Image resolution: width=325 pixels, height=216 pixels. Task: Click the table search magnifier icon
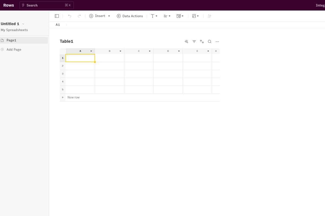pos(210,42)
